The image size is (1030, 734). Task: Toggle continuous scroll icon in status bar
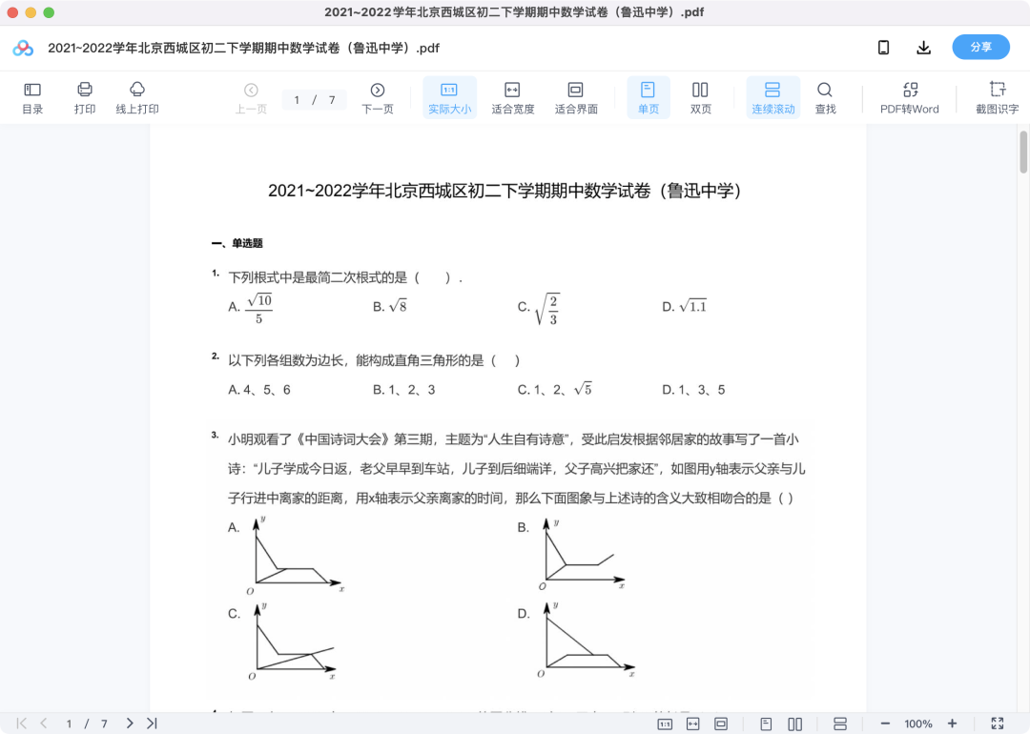[839, 724]
